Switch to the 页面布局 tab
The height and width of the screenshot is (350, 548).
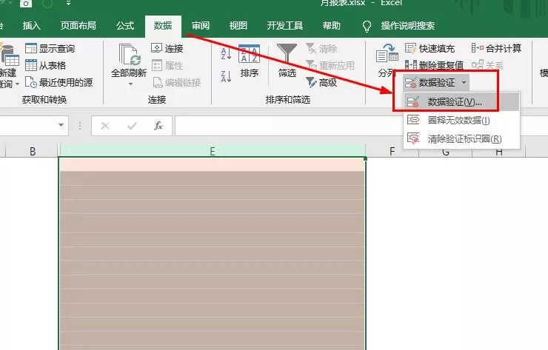(78, 25)
